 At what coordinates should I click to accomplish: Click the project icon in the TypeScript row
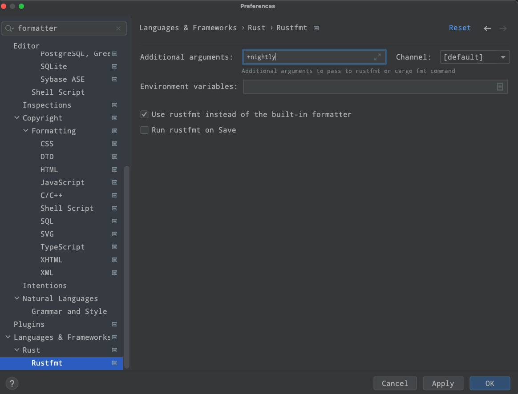pos(115,247)
